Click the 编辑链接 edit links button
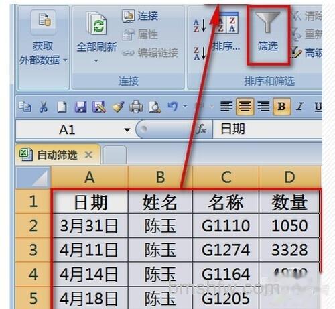Viewport: 335px width, 309px height. pos(150,53)
